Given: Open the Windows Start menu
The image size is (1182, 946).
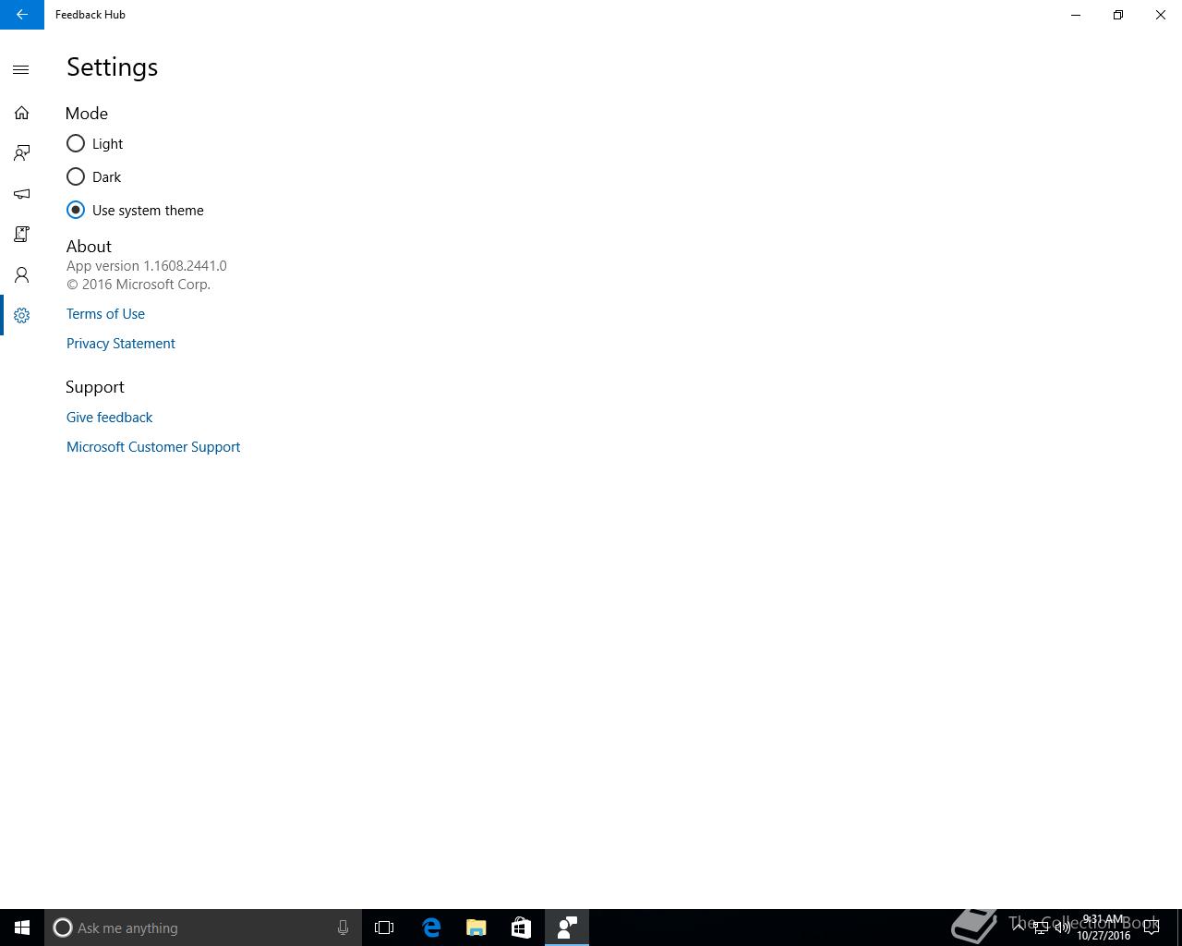Looking at the screenshot, I should (22, 928).
